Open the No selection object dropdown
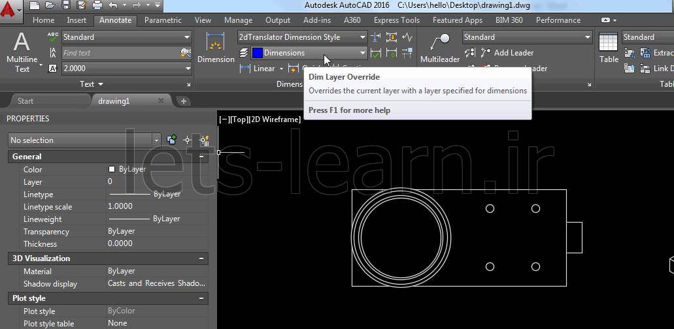Image resolution: width=674 pixels, height=329 pixels. coord(84,140)
